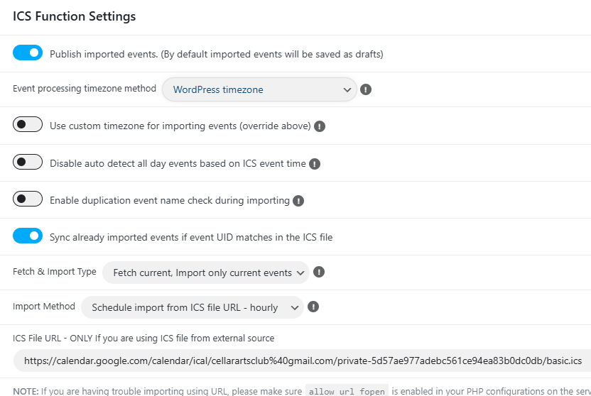Show info for duplication event name check
This screenshot has width=591, height=396.
click(x=298, y=201)
